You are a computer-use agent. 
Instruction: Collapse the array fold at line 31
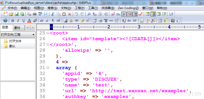[x=48, y=68]
